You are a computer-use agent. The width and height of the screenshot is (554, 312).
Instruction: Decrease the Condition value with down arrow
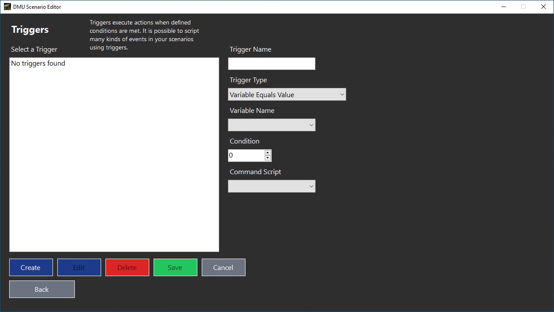[x=268, y=158]
